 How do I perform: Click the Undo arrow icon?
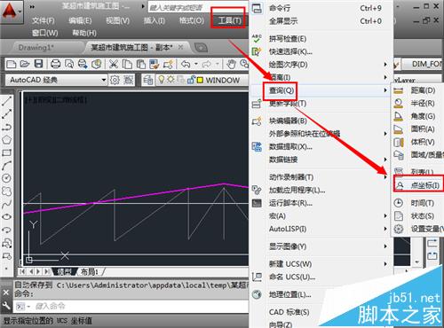point(186,64)
